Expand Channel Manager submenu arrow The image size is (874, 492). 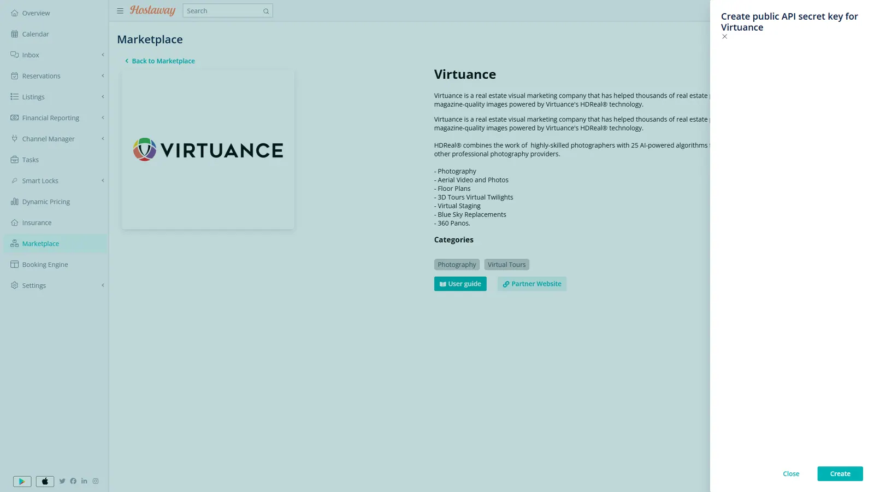[x=103, y=138]
